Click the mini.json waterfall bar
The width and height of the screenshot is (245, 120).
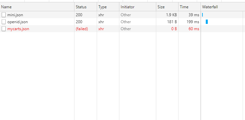202,15
